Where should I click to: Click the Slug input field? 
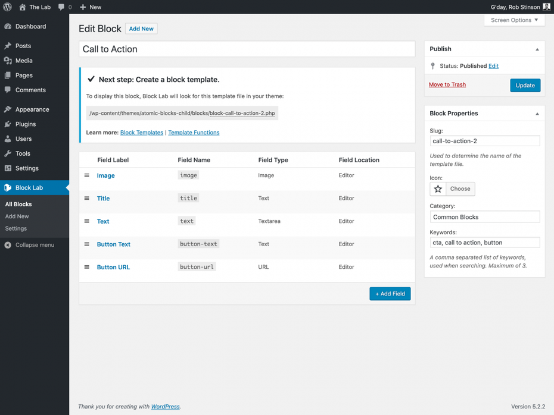tap(485, 141)
